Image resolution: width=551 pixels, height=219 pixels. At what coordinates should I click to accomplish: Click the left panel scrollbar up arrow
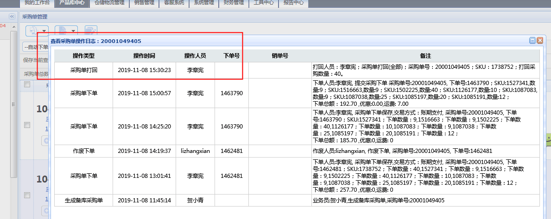point(14,27)
